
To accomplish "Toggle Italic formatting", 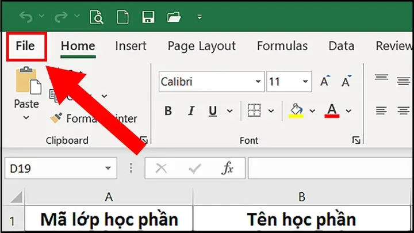I will click(x=191, y=111).
